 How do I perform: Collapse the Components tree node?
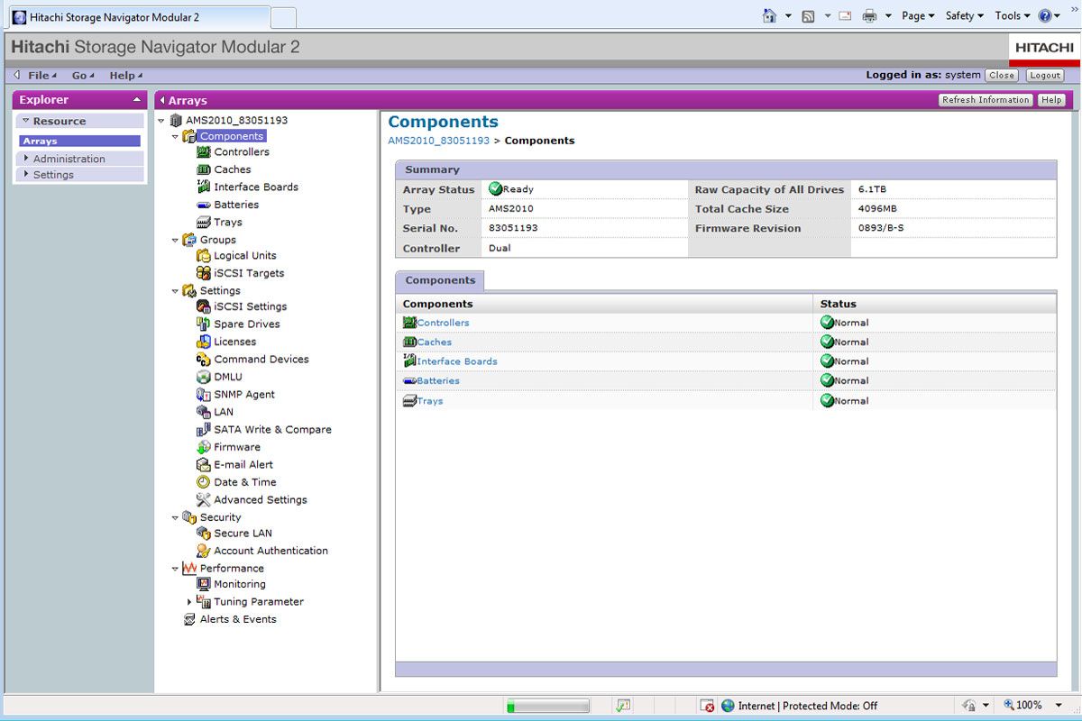(x=175, y=136)
